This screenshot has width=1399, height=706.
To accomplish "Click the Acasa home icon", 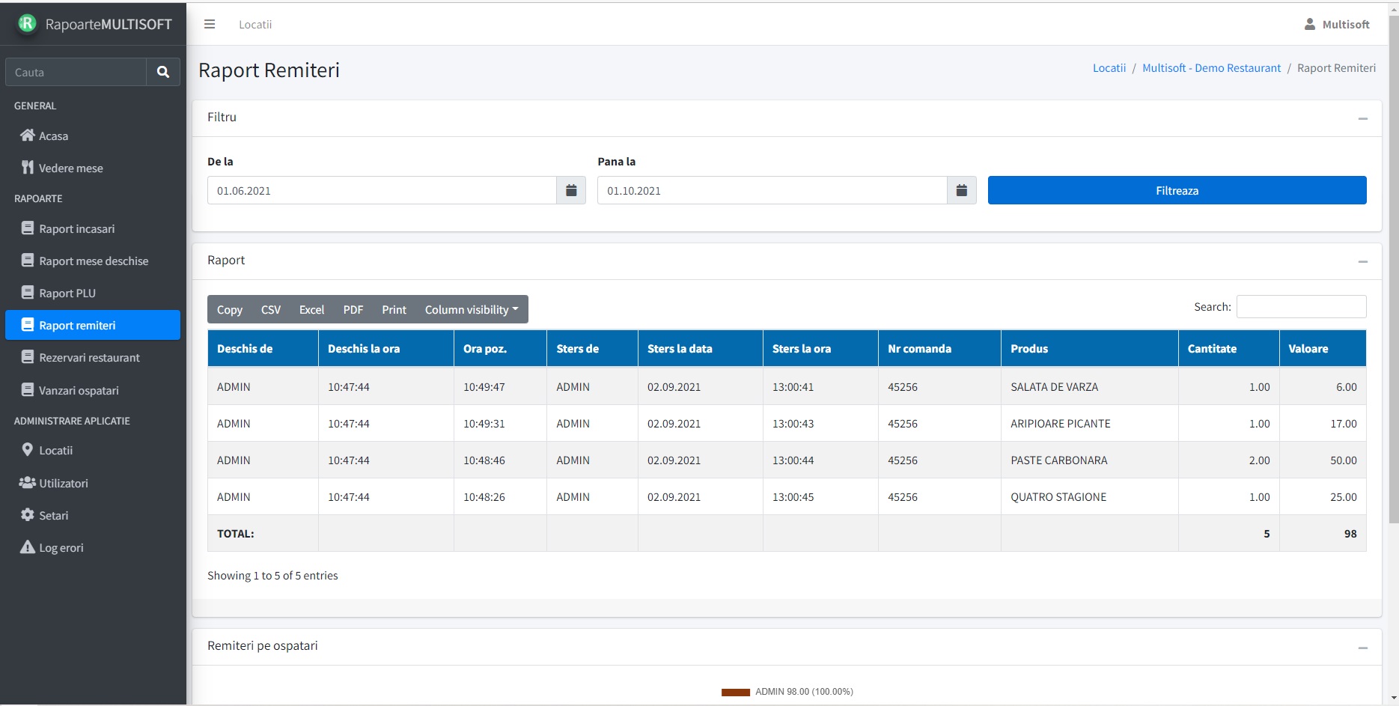I will (28, 136).
